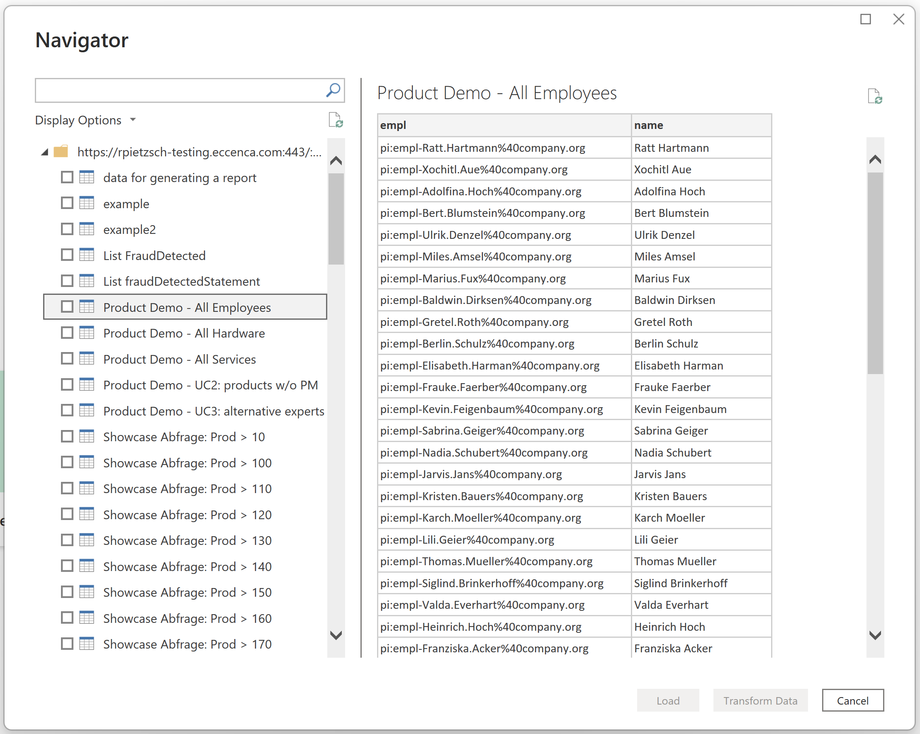This screenshot has width=920, height=734.
Task: Click the table icon beside 'Showcase Abfrage: Prod > 100'
Action: pos(87,462)
